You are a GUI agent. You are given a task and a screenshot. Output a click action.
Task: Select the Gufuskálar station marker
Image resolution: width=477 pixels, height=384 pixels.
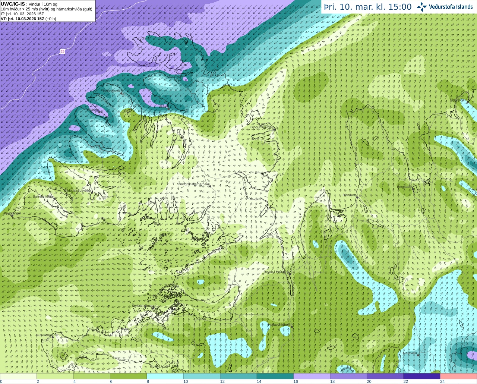53,337
